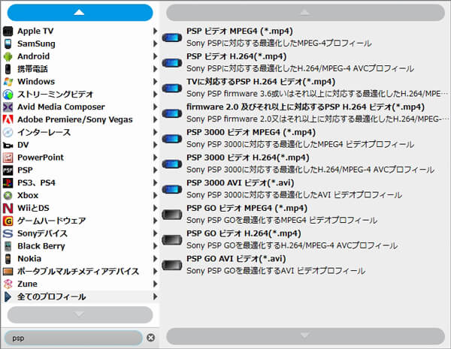451x349 pixels.
Task: Click the Zune category icon
Action: click(8, 284)
